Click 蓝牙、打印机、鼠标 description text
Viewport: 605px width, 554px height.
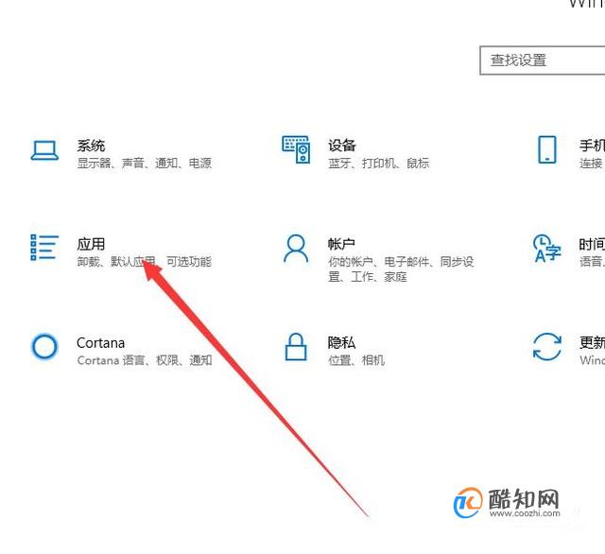(x=379, y=163)
